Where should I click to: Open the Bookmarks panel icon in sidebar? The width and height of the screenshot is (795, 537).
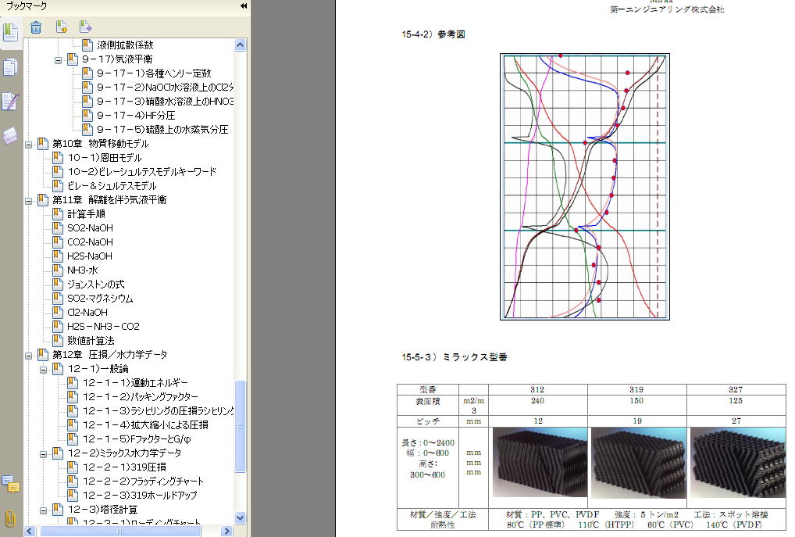click(x=11, y=33)
